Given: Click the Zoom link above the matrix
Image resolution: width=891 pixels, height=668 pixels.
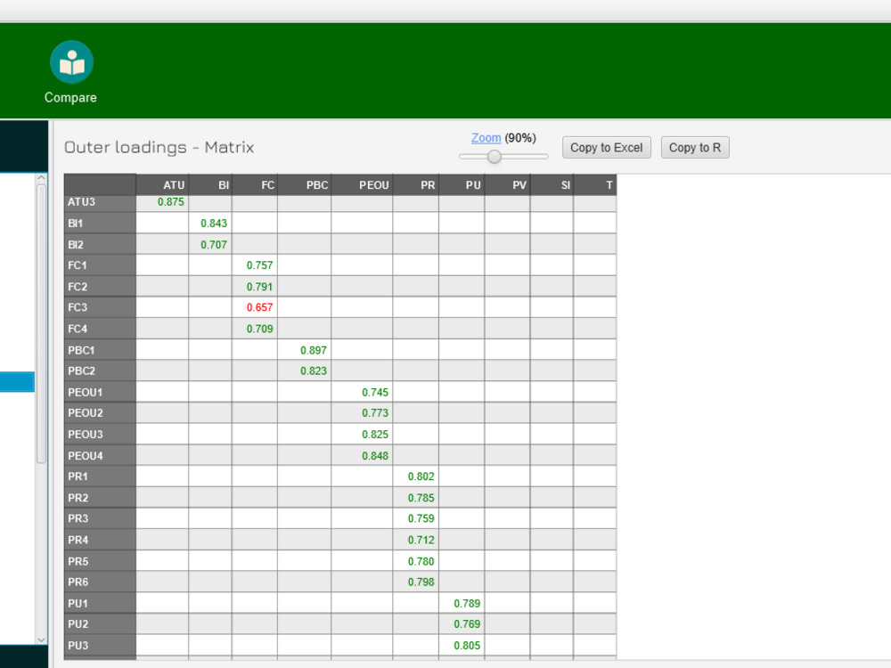Looking at the screenshot, I should tap(486, 138).
